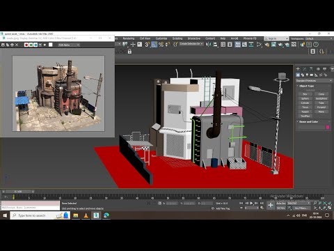Switch to the Motion command panel tab

point(318,69)
